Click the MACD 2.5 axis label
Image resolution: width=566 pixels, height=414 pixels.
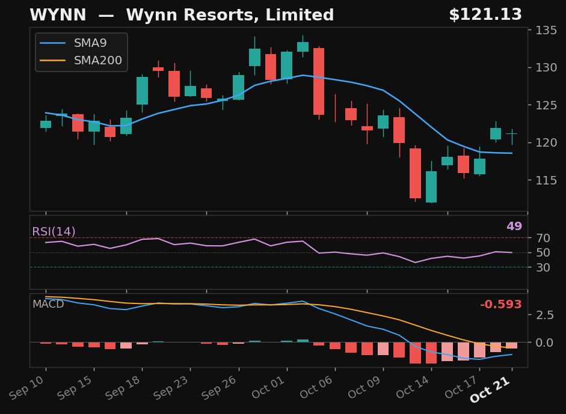545,315
